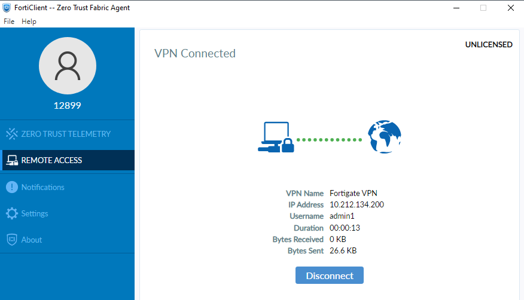Click the VPN Name field label
The height and width of the screenshot is (300, 524).
[x=304, y=193]
